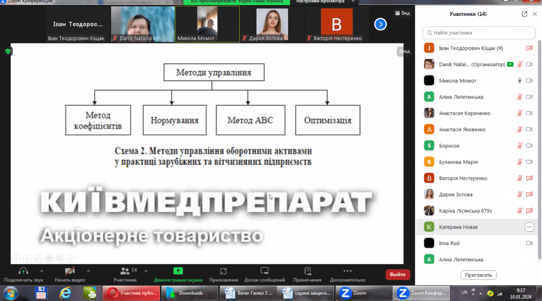Click the Участники participants icon in toolbar

click(125, 271)
